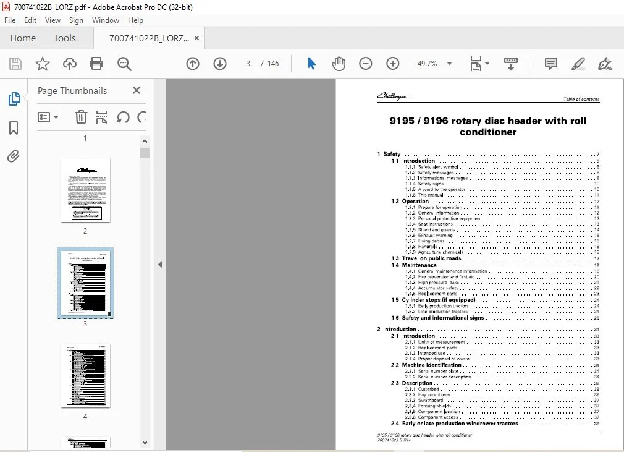Viewport: 624px width, 452px height.
Task: Print the document with printer icon
Action: (96, 64)
